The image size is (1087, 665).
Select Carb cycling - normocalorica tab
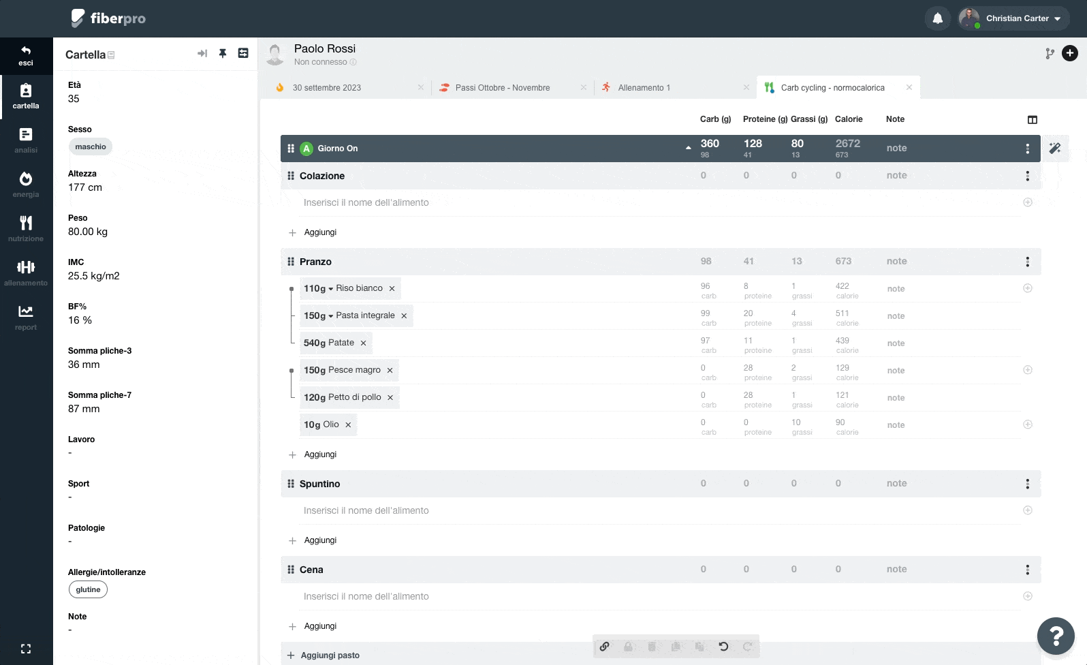(x=833, y=88)
